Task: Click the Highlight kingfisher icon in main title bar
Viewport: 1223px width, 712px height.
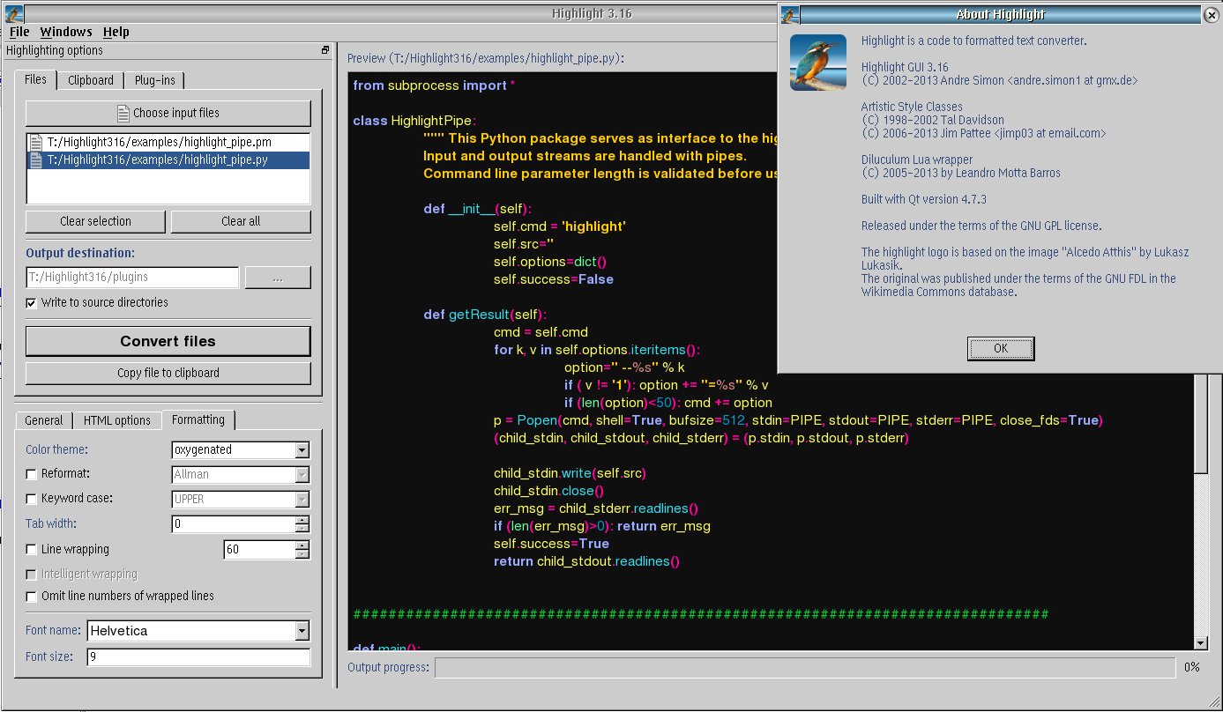Action: click(x=12, y=13)
